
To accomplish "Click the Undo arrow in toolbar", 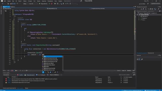I will 17,4.
